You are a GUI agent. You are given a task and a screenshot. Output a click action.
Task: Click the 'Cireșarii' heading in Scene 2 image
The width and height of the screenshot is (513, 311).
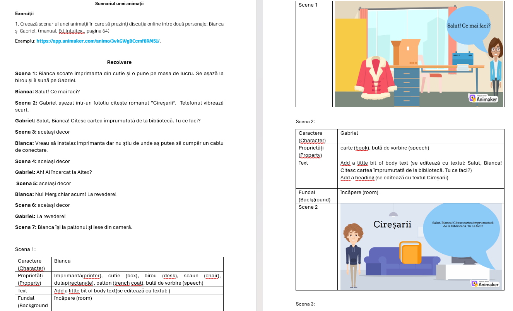click(x=393, y=224)
